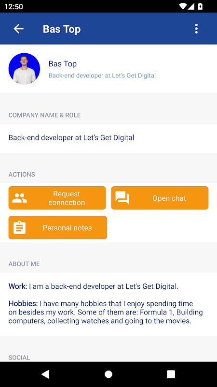This screenshot has height=387, width=217.
Task: Tap the chat bubbles icon
Action: (122, 198)
